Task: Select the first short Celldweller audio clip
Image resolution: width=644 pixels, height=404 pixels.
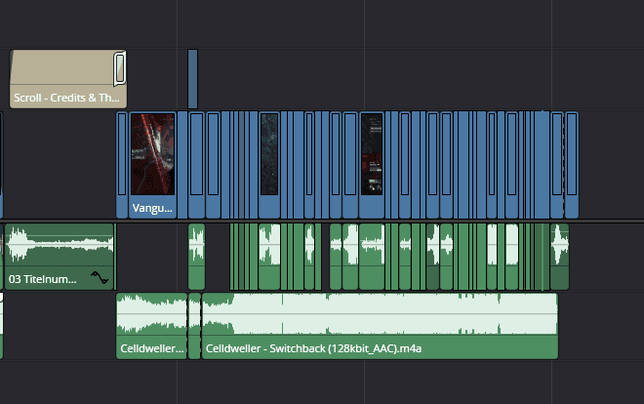Action: (150, 327)
